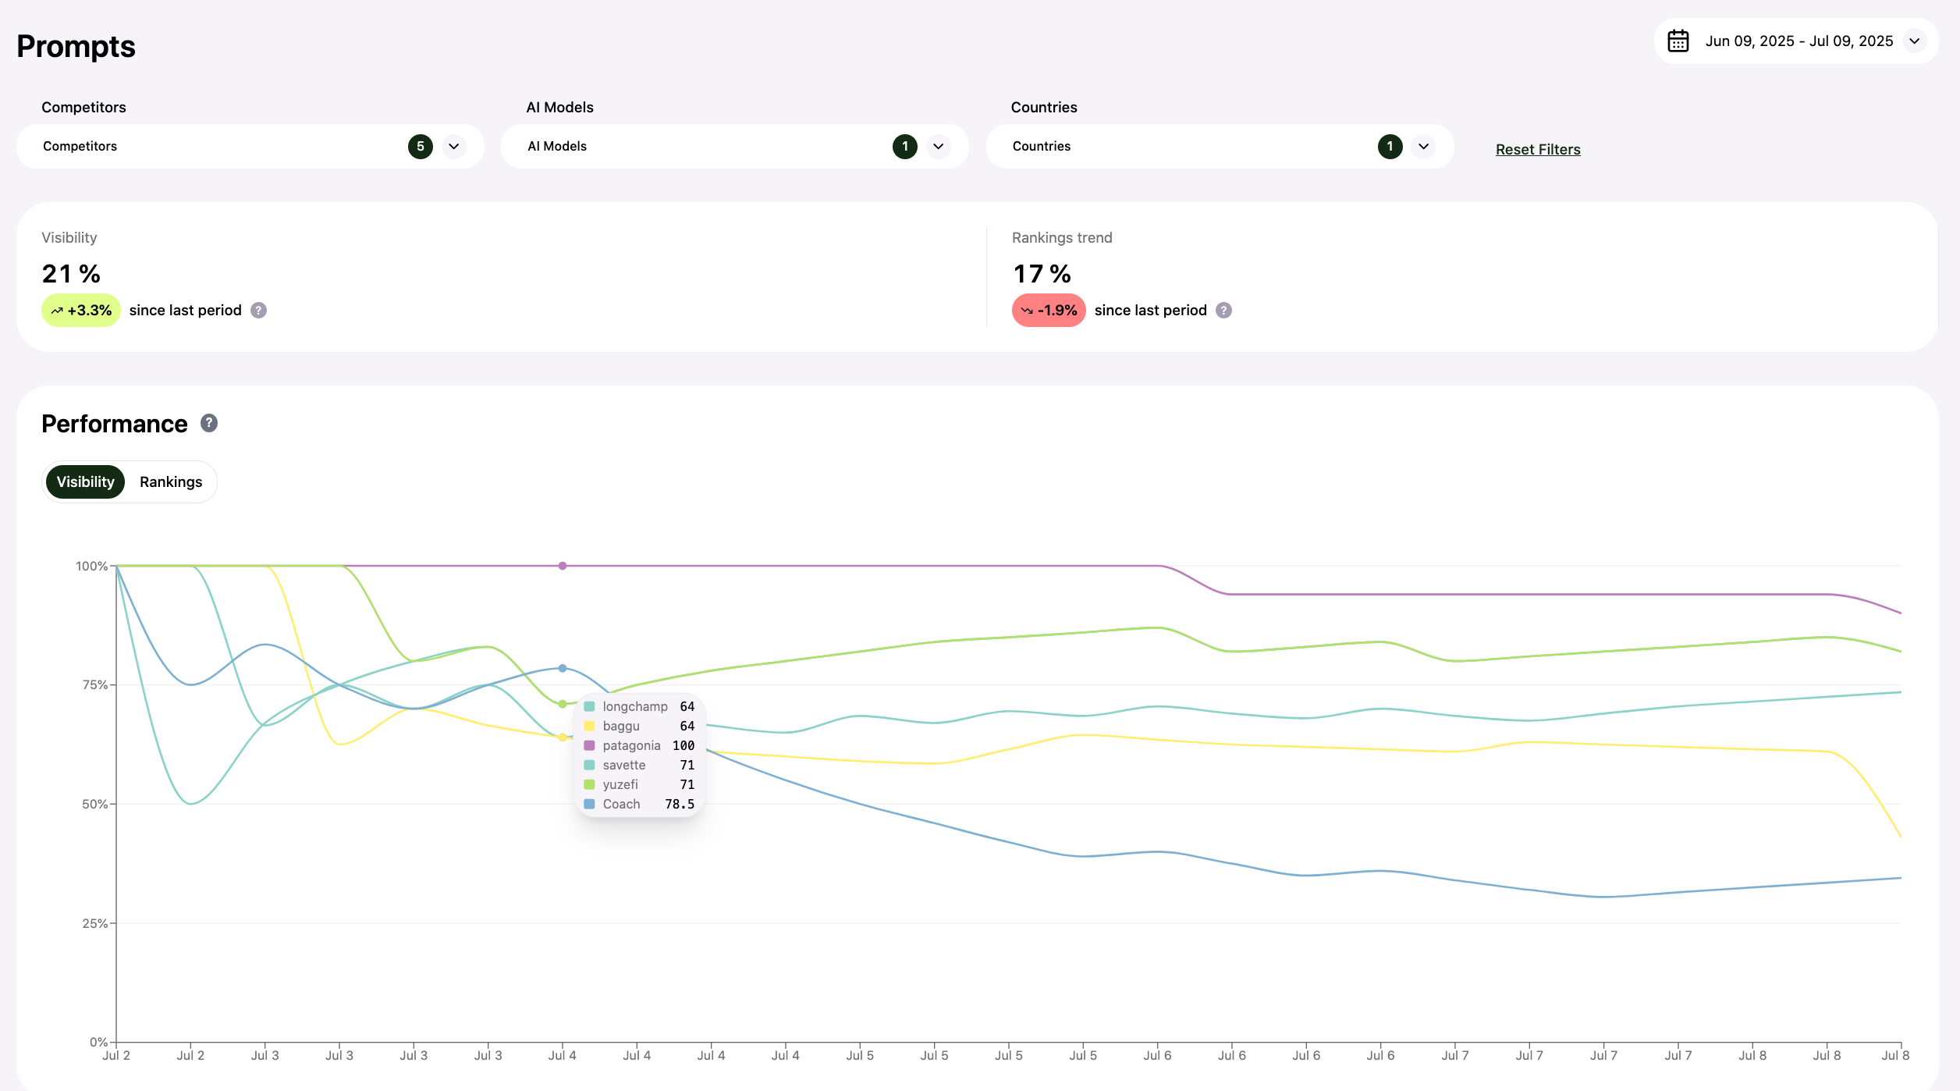1960x1091 pixels.
Task: Click the +3.3% visibility change badge
Action: click(81, 311)
